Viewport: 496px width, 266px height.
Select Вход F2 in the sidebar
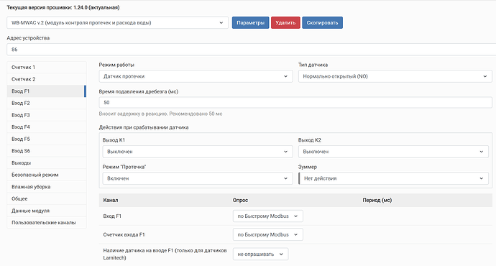(47, 103)
